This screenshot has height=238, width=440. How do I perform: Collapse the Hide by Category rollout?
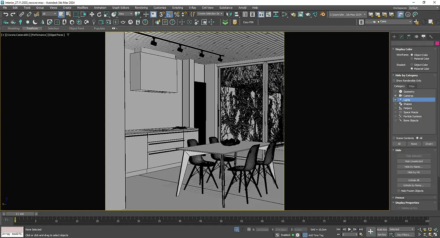coord(406,76)
